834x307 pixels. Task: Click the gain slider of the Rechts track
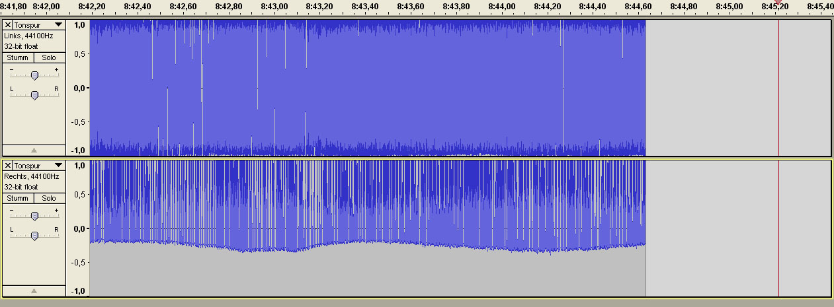34,216
